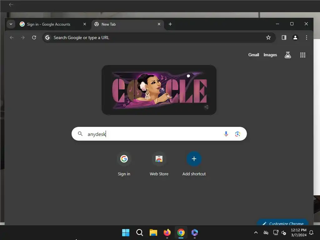Open the Chrome profile menu
Viewport: 320px width, 240px height.
pyautogui.click(x=295, y=37)
